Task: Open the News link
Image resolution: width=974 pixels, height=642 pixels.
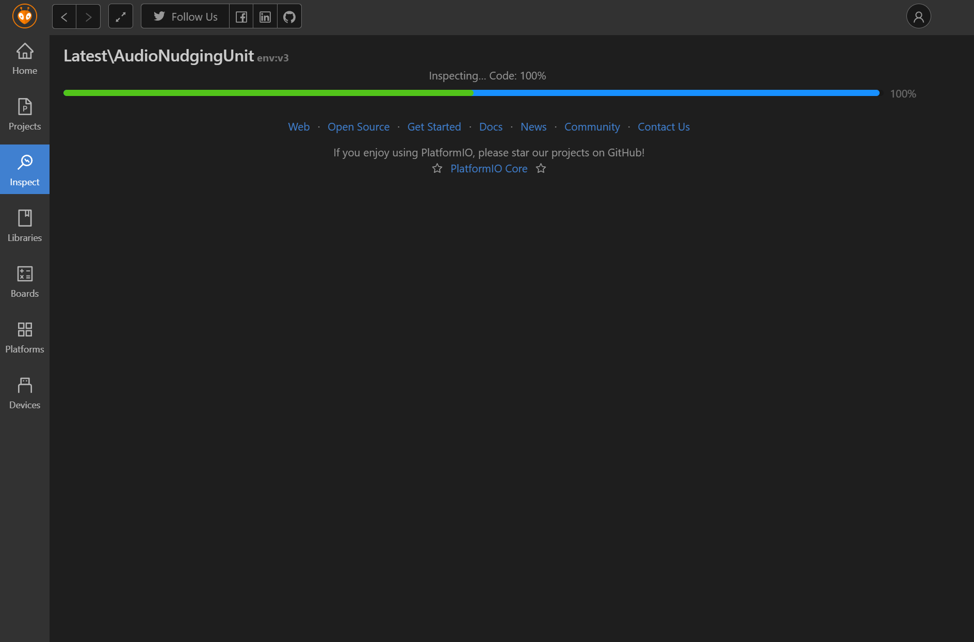Action: (x=533, y=127)
